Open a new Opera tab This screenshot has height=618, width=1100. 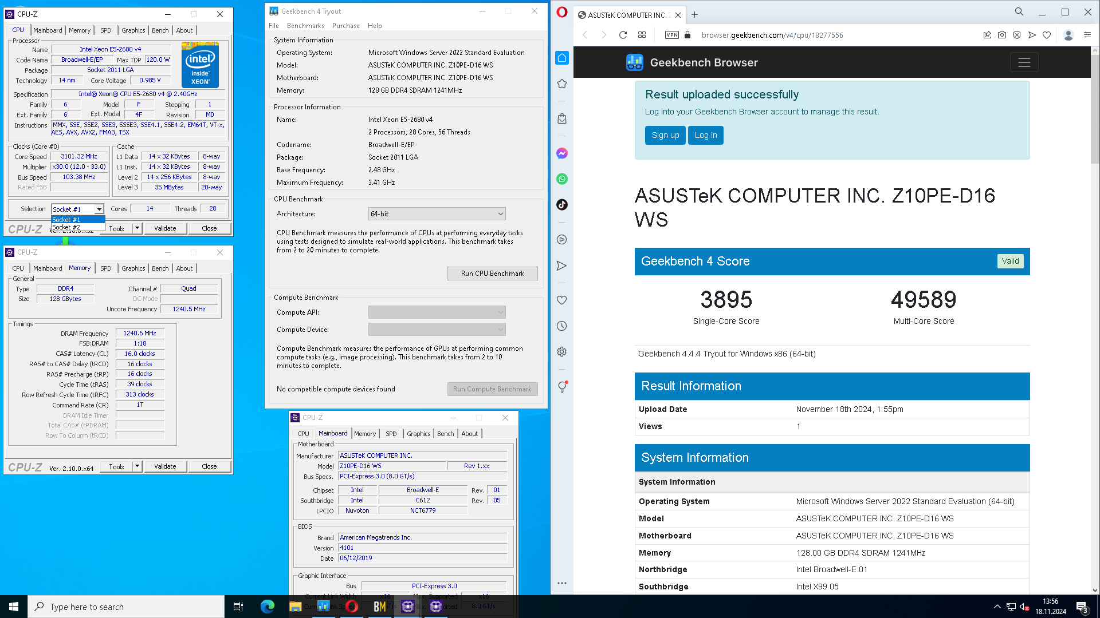click(694, 15)
